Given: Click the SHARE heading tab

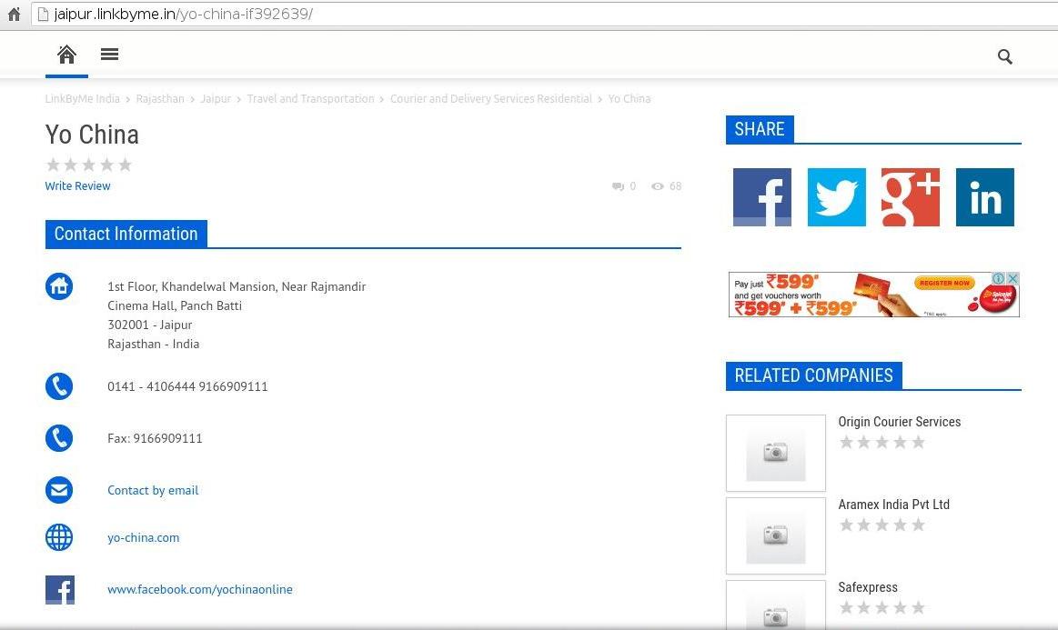Looking at the screenshot, I should [x=760, y=129].
